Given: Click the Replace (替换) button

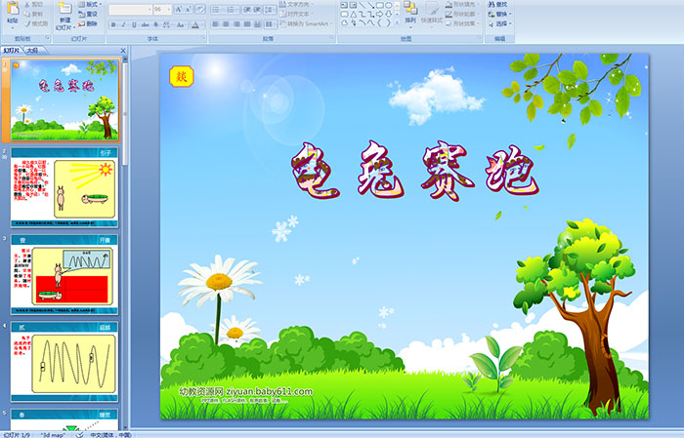Looking at the screenshot, I should pos(500,14).
